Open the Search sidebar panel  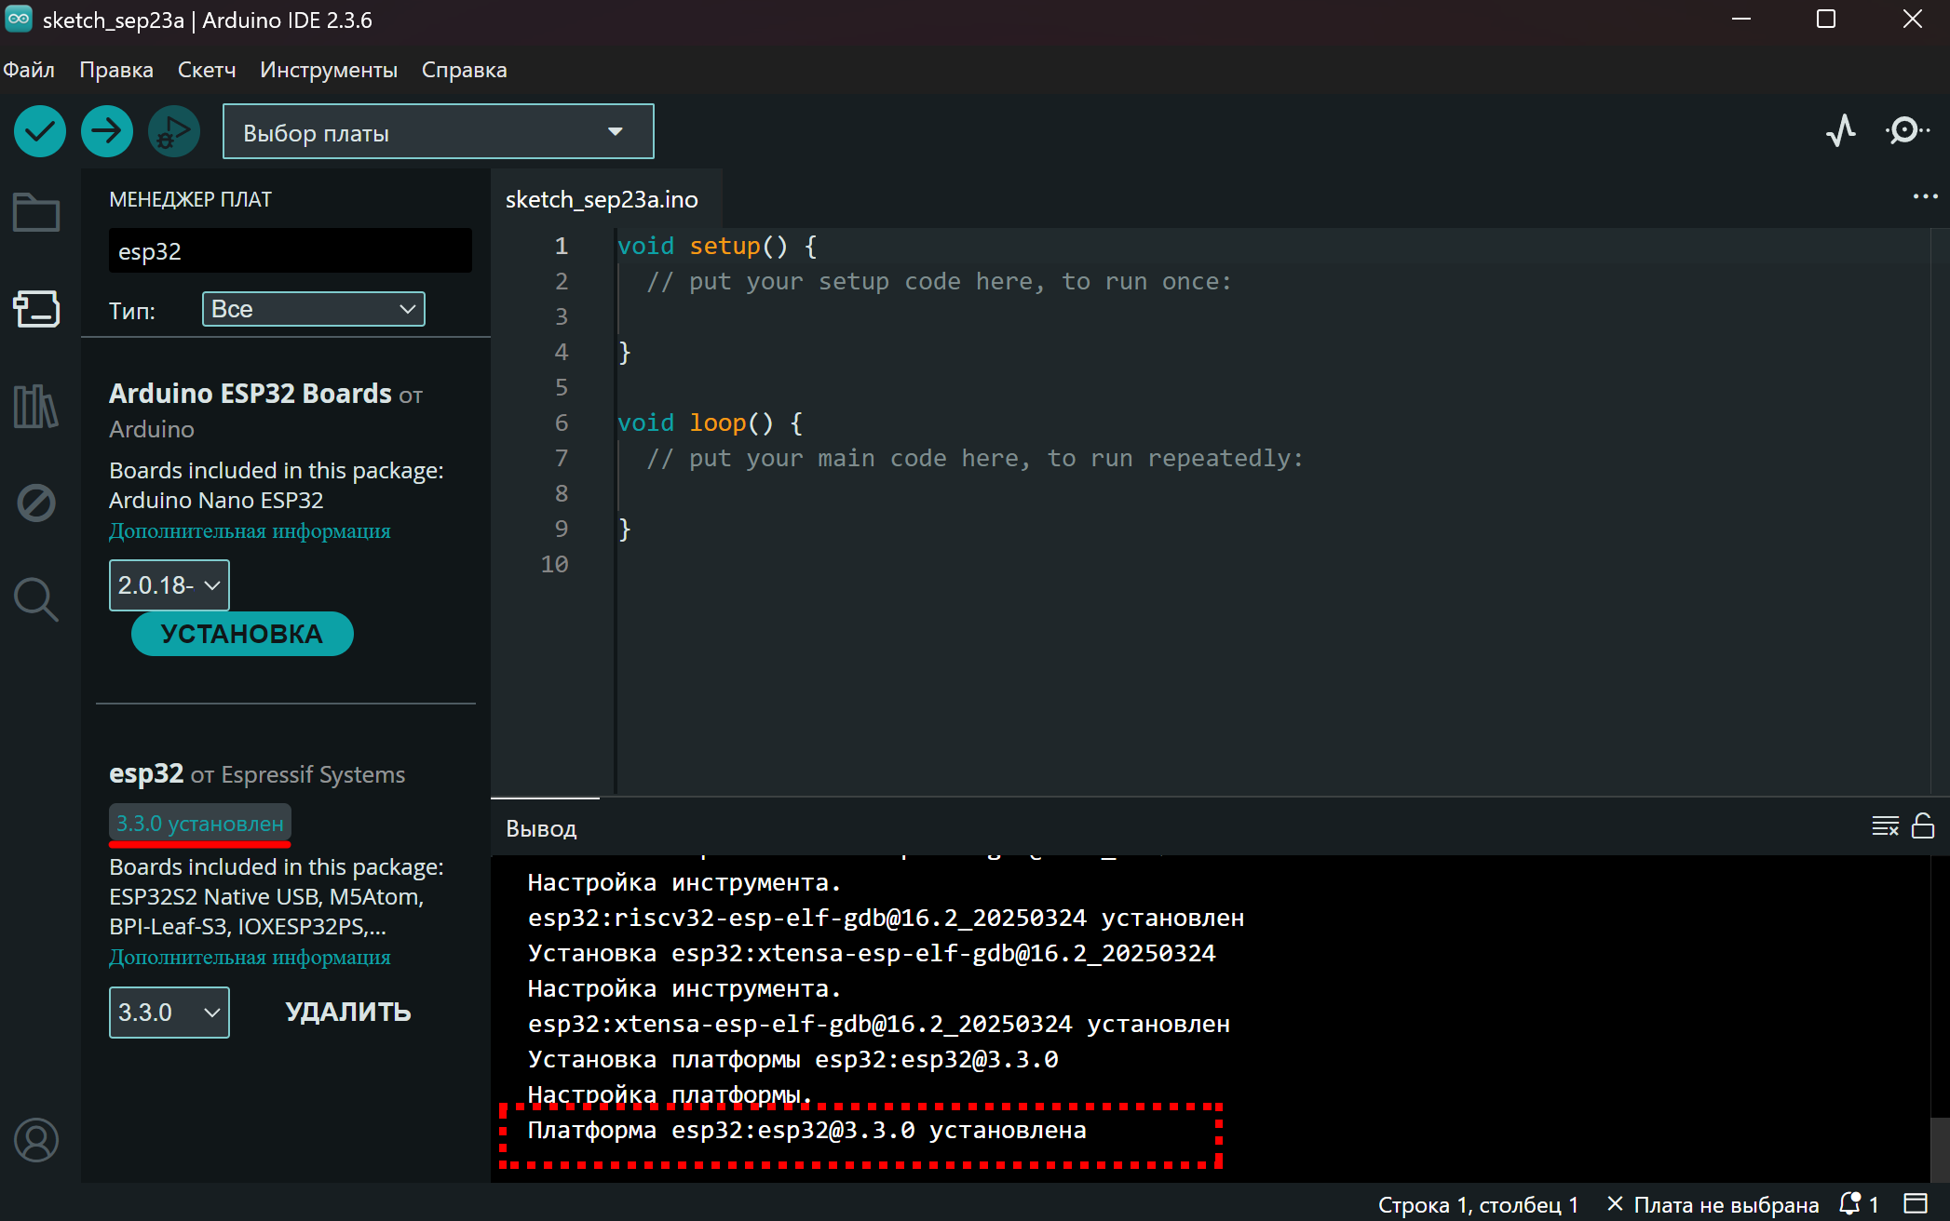[x=36, y=599]
